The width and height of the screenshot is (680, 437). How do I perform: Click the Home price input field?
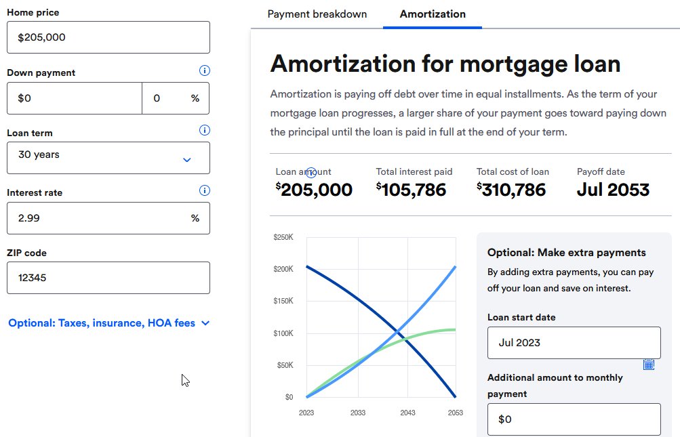pyautogui.click(x=108, y=37)
